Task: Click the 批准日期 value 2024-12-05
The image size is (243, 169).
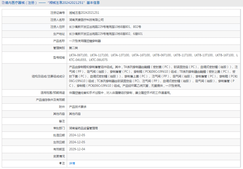Action: (77, 135)
